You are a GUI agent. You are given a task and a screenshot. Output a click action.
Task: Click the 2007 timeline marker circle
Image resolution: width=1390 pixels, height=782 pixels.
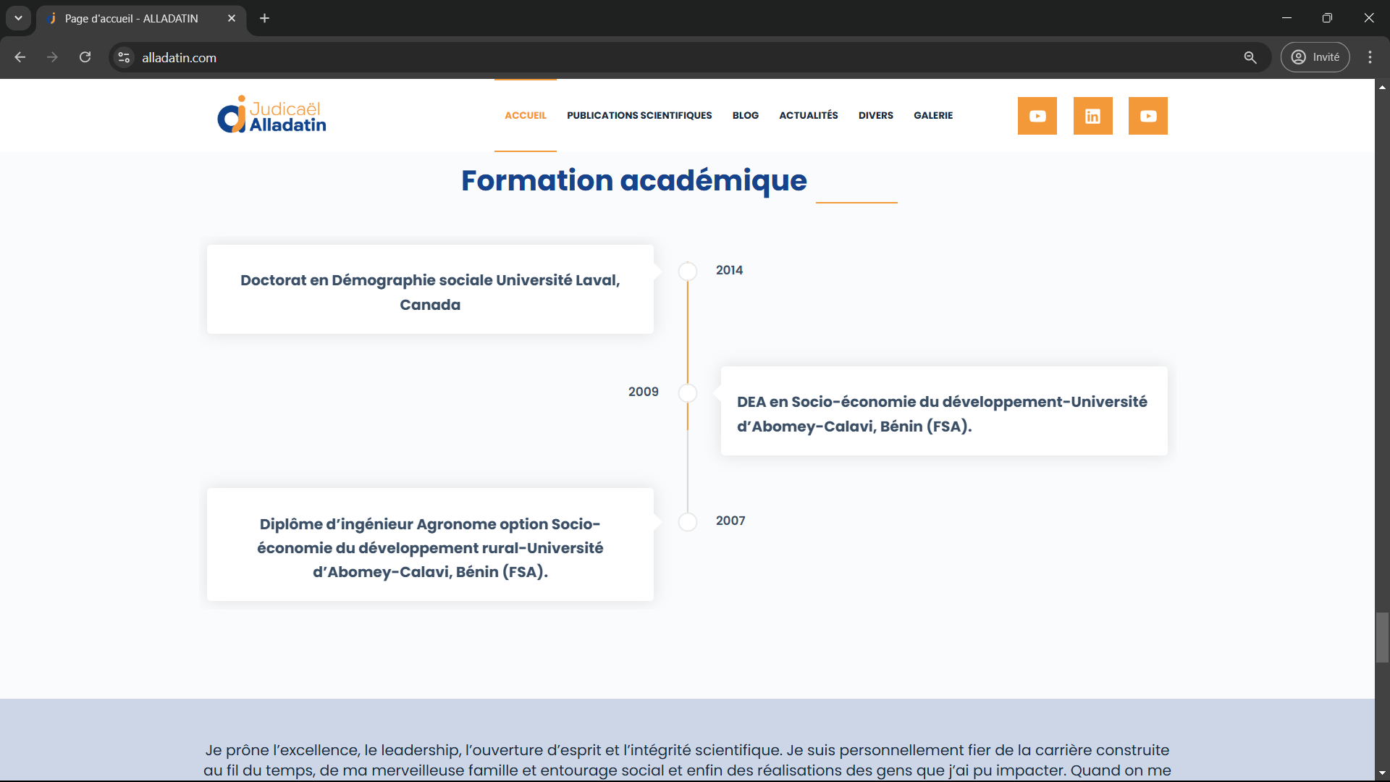(687, 522)
